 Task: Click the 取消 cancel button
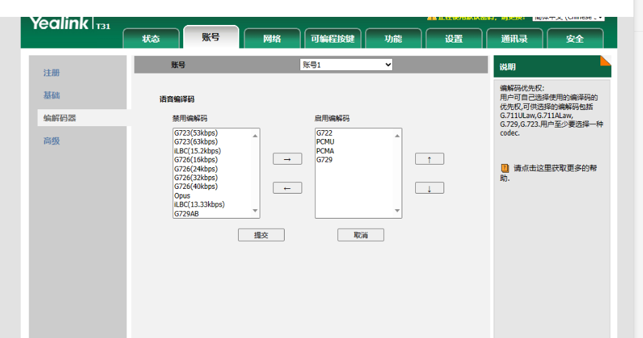click(360, 235)
